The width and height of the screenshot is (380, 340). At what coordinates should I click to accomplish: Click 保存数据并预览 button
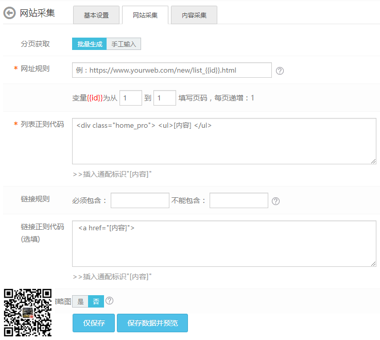point(152,323)
